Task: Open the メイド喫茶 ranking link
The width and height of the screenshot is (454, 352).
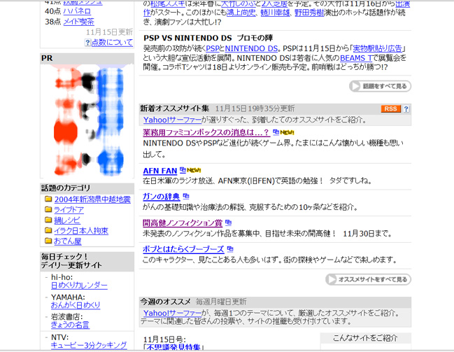Action: (x=78, y=22)
